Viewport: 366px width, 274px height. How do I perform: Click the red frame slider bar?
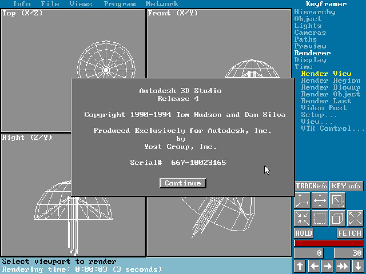tap(329, 243)
